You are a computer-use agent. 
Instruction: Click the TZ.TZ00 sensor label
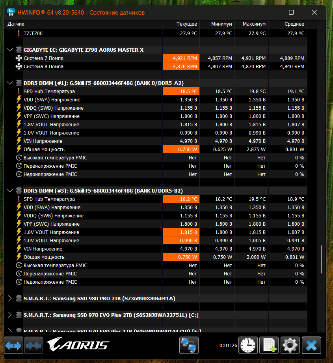pyautogui.click(x=33, y=33)
